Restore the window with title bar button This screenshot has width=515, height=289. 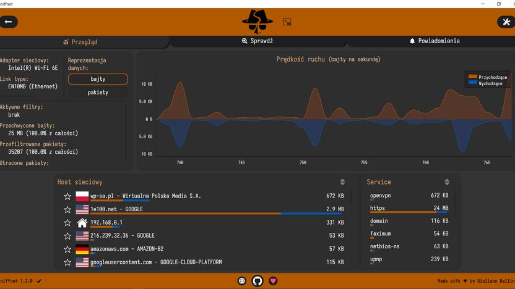[x=498, y=4]
